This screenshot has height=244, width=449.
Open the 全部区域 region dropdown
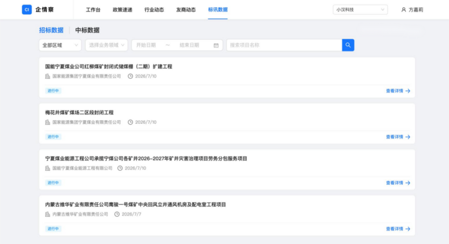(60, 45)
